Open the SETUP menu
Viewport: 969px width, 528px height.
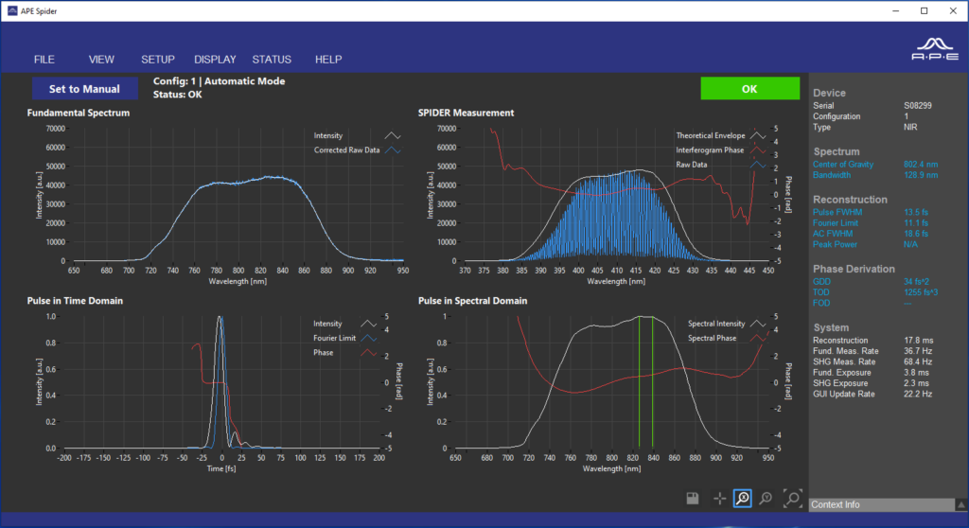point(158,60)
